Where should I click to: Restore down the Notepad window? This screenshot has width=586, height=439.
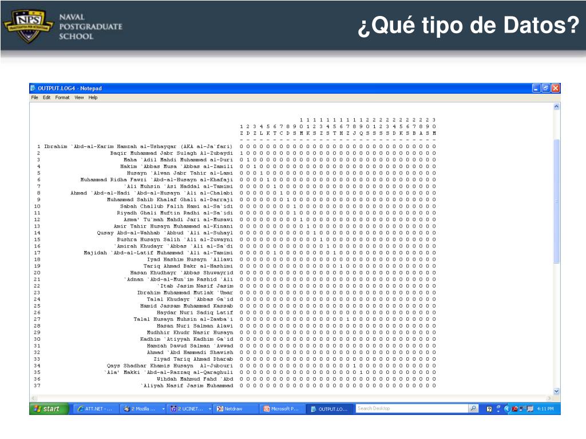point(545,88)
